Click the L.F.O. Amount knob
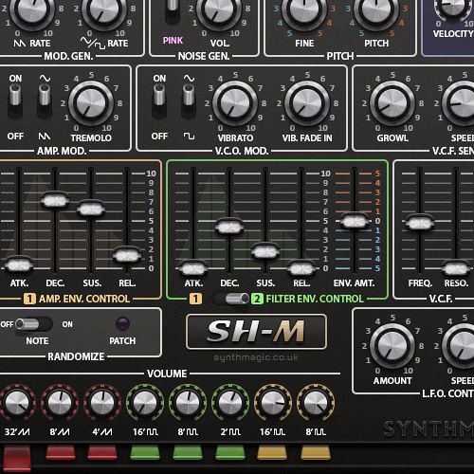Image resolution: width=474 pixels, height=474 pixels. tap(392, 346)
